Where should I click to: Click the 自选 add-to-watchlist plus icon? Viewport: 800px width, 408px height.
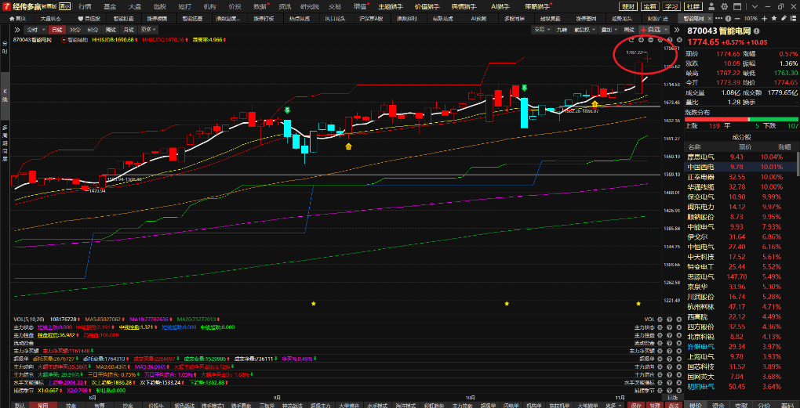[643, 29]
